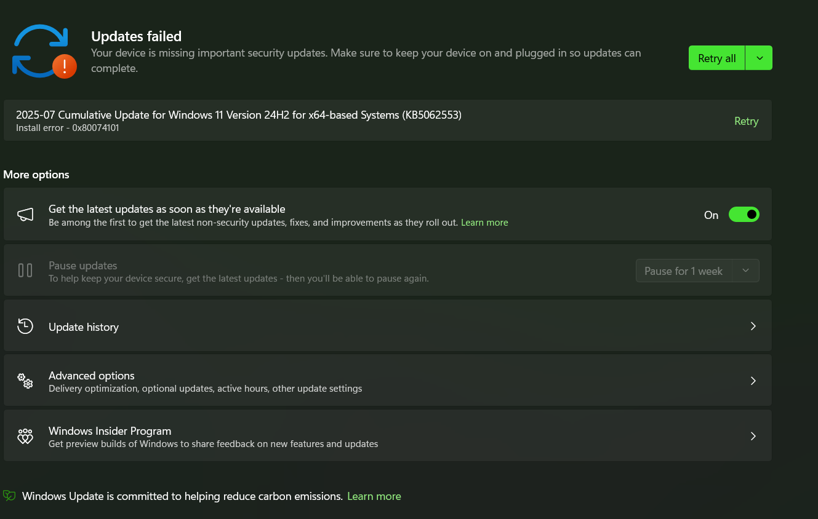Click Retry for KB5062553 update
818x519 pixels.
click(746, 121)
